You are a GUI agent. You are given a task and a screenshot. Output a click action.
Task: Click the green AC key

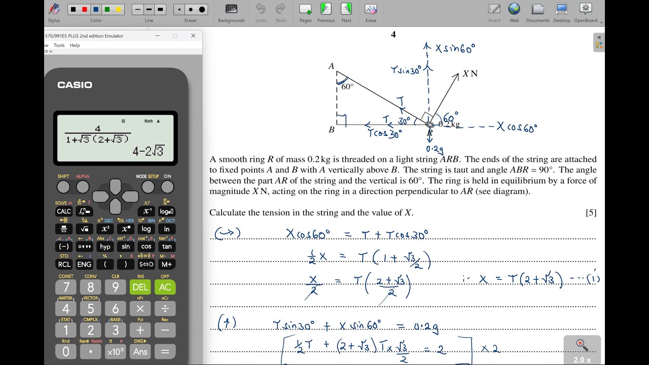point(165,287)
